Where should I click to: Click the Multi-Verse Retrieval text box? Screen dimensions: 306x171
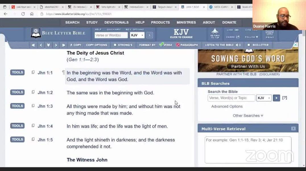[248, 149]
